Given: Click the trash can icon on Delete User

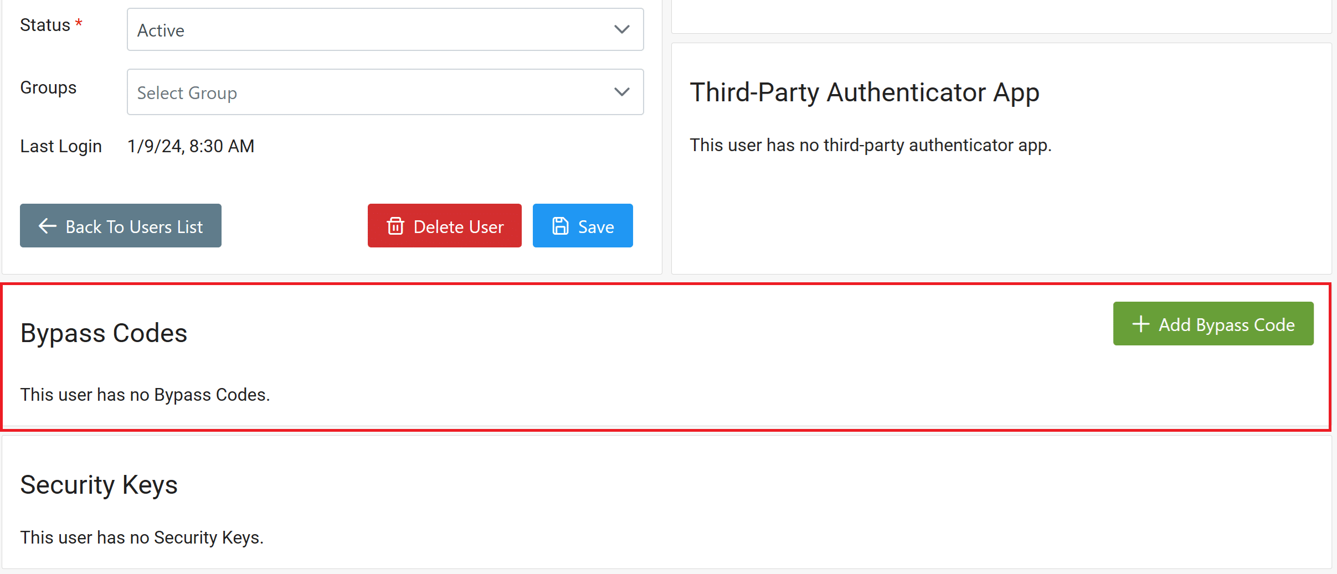Looking at the screenshot, I should pyautogui.click(x=395, y=226).
